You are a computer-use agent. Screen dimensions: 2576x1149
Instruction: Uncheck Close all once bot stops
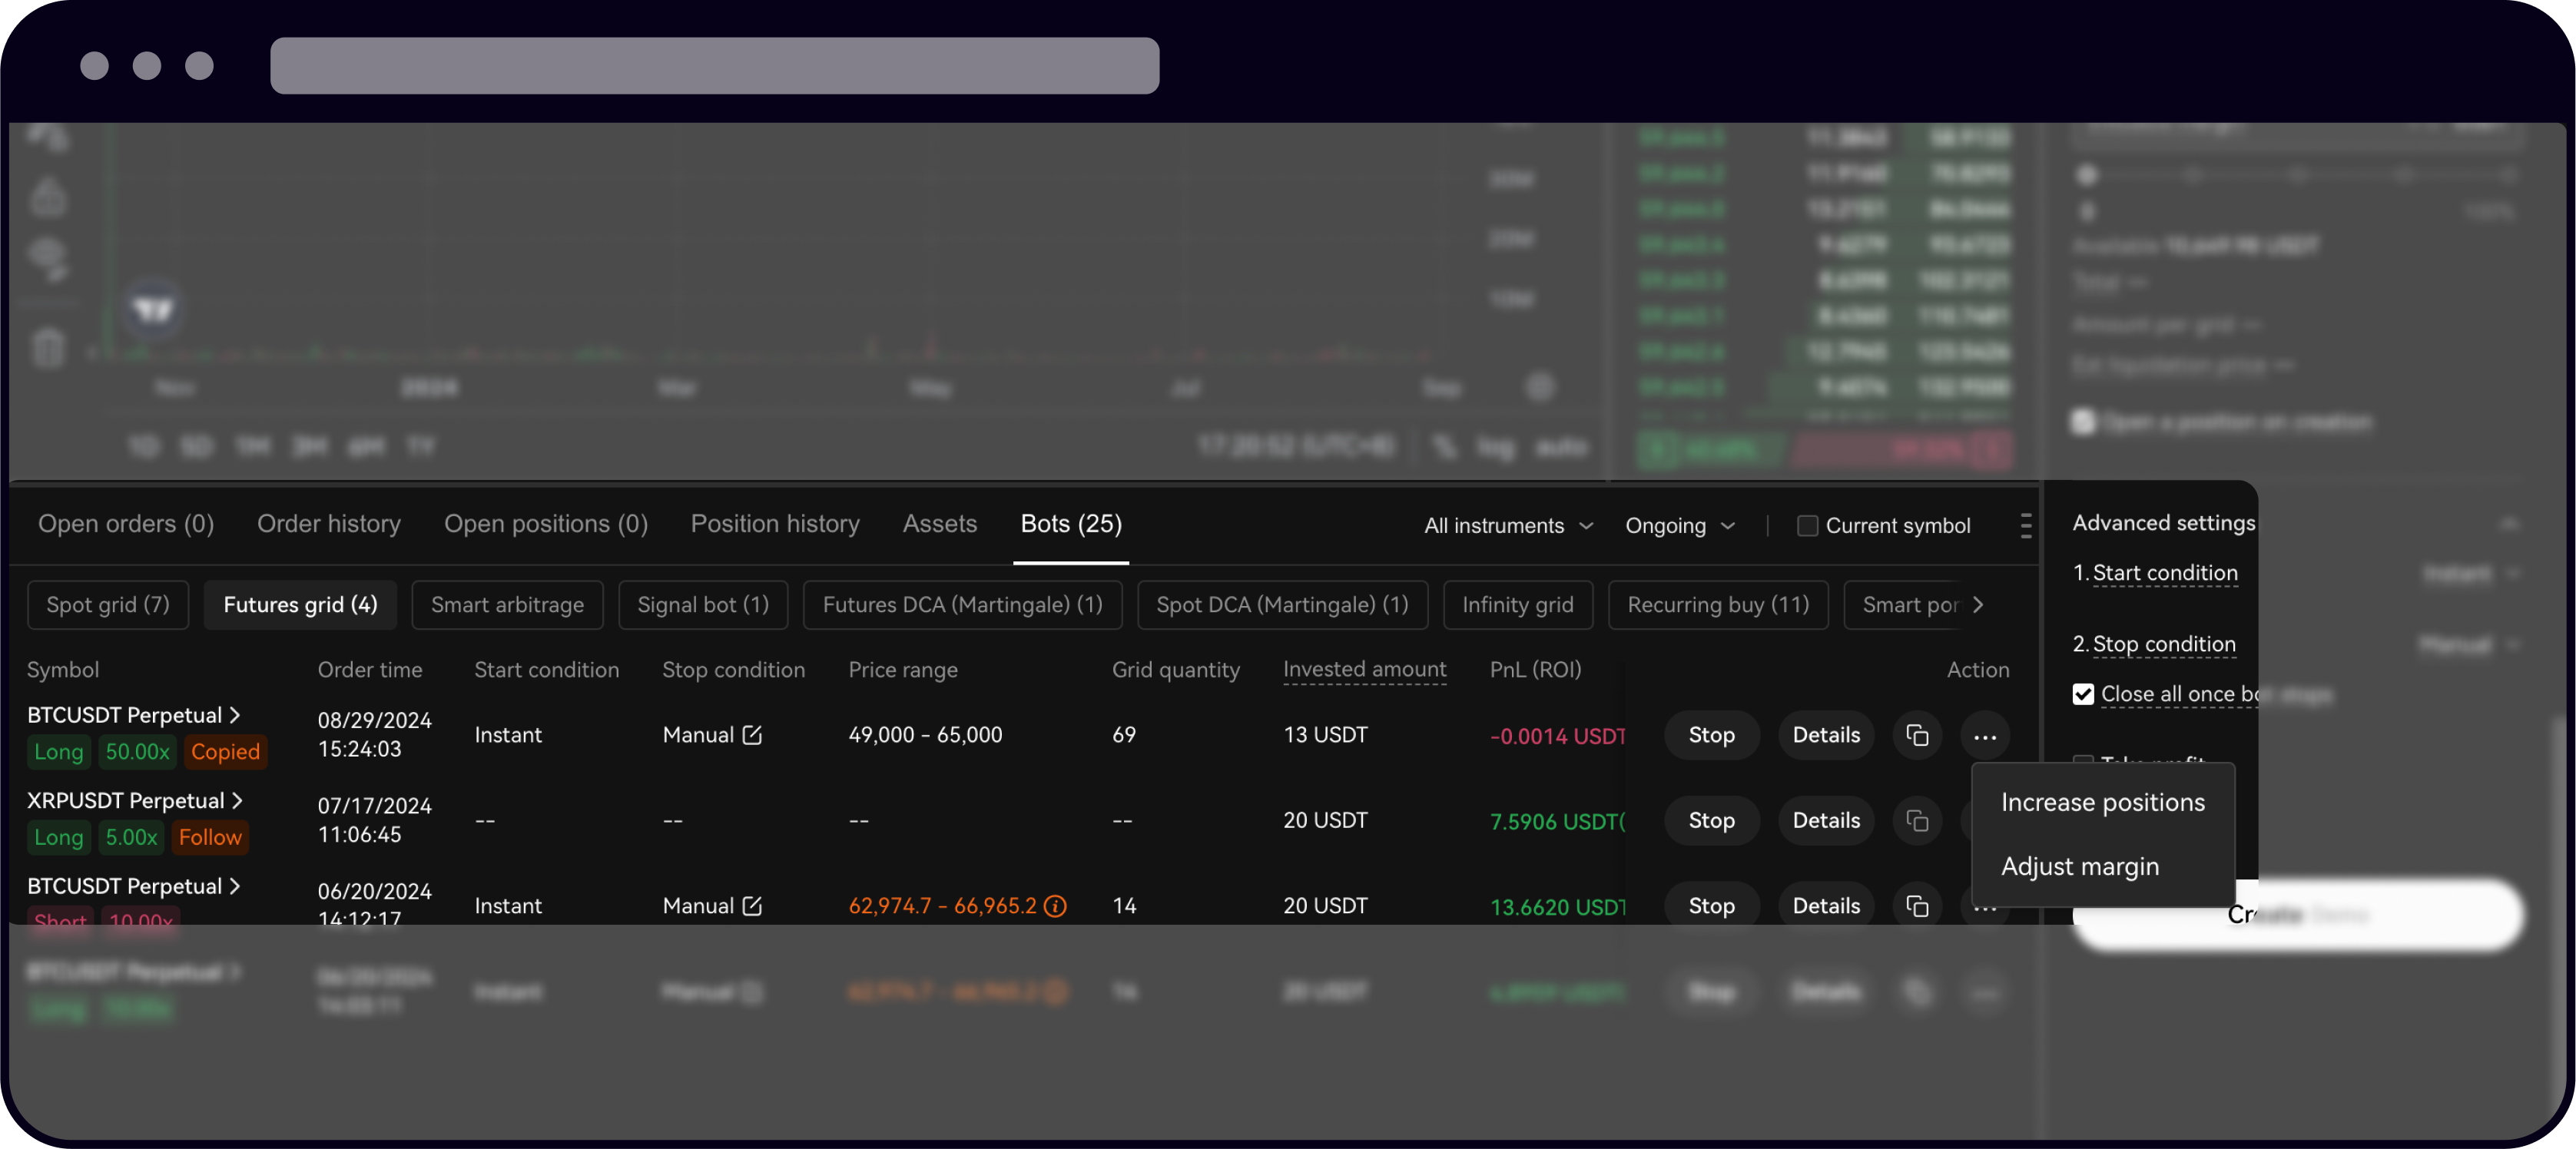tap(2084, 694)
